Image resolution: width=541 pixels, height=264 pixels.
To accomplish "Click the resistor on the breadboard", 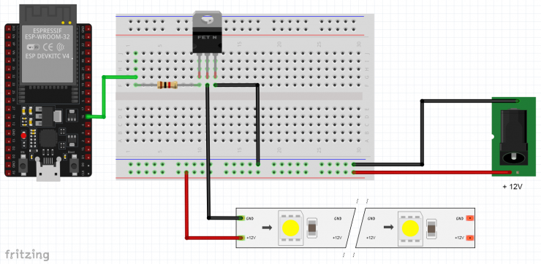I will pyautogui.click(x=167, y=85).
